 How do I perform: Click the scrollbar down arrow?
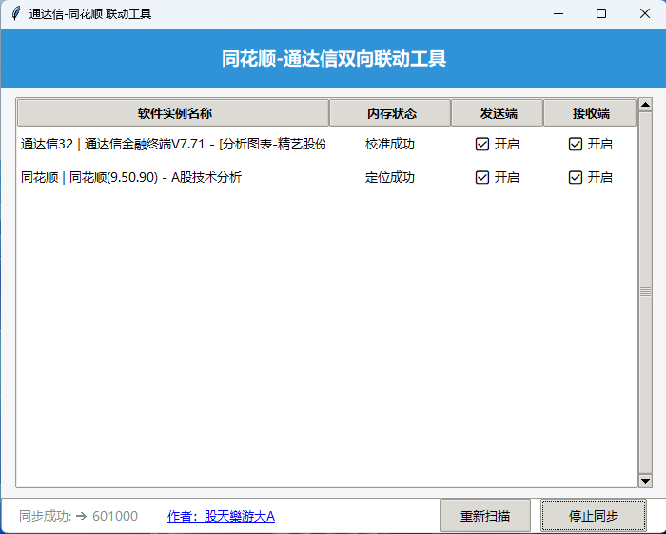coord(646,481)
